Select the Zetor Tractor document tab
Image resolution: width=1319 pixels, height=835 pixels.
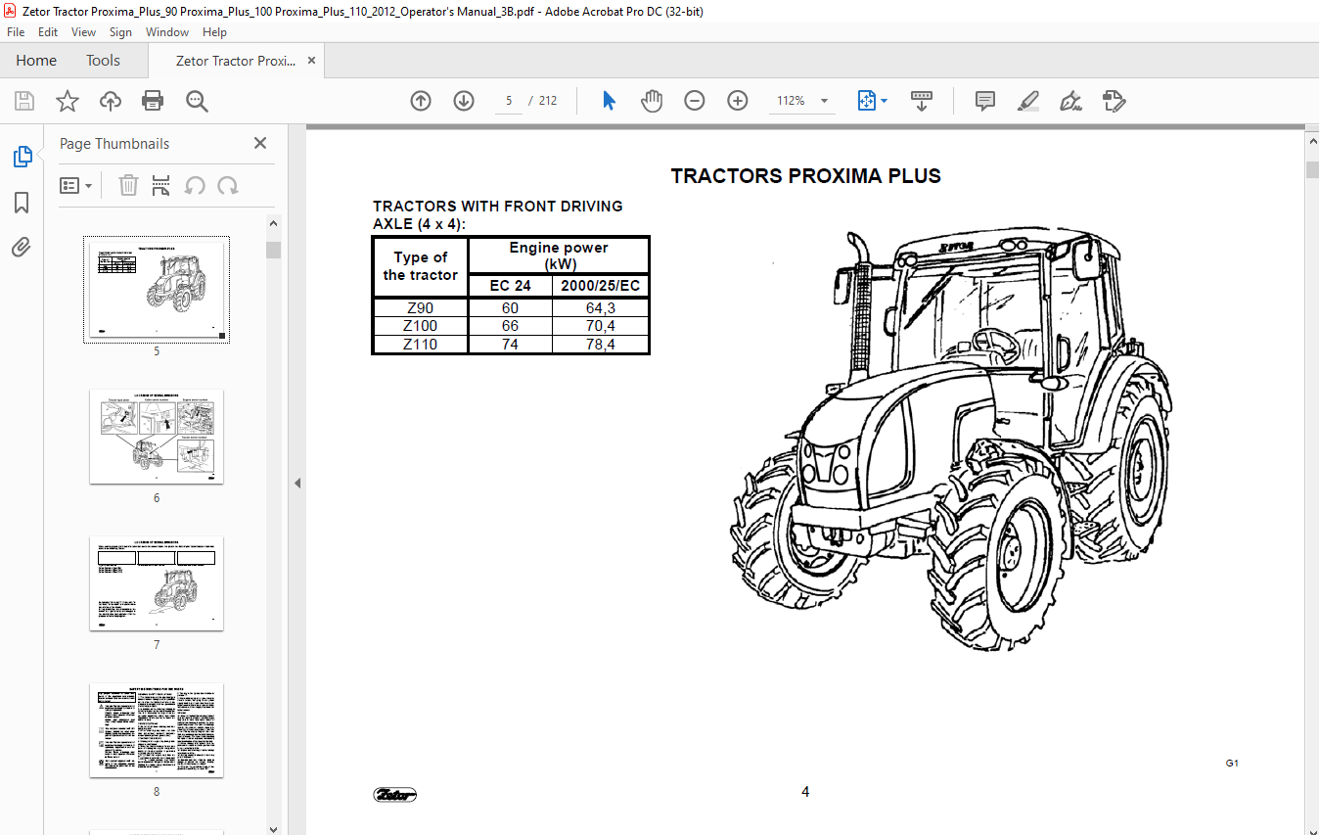tap(235, 61)
